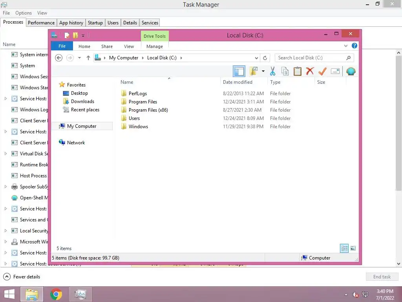
Task: Click the folder options toolbar icon
Action: click(x=254, y=71)
